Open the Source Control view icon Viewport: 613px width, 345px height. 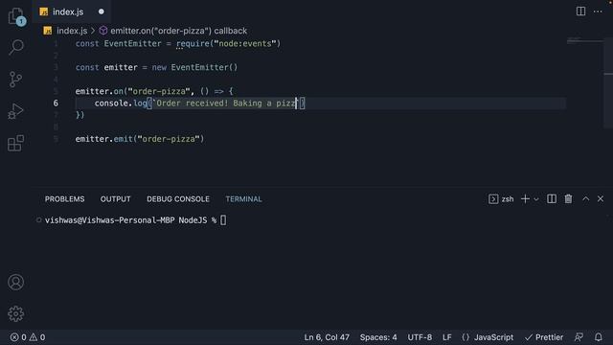tap(15, 80)
